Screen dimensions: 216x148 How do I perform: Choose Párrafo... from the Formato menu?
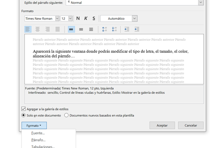(39, 140)
